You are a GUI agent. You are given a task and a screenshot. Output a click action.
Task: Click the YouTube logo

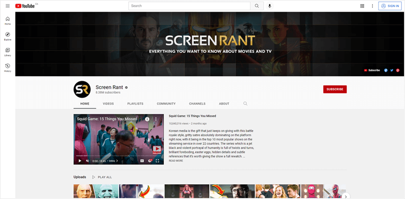pos(25,6)
